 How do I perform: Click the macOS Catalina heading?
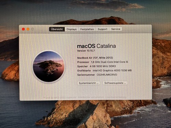tap(96, 46)
